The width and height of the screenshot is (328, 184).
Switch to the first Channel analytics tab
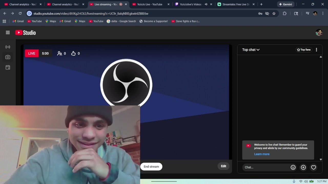(x=23, y=4)
